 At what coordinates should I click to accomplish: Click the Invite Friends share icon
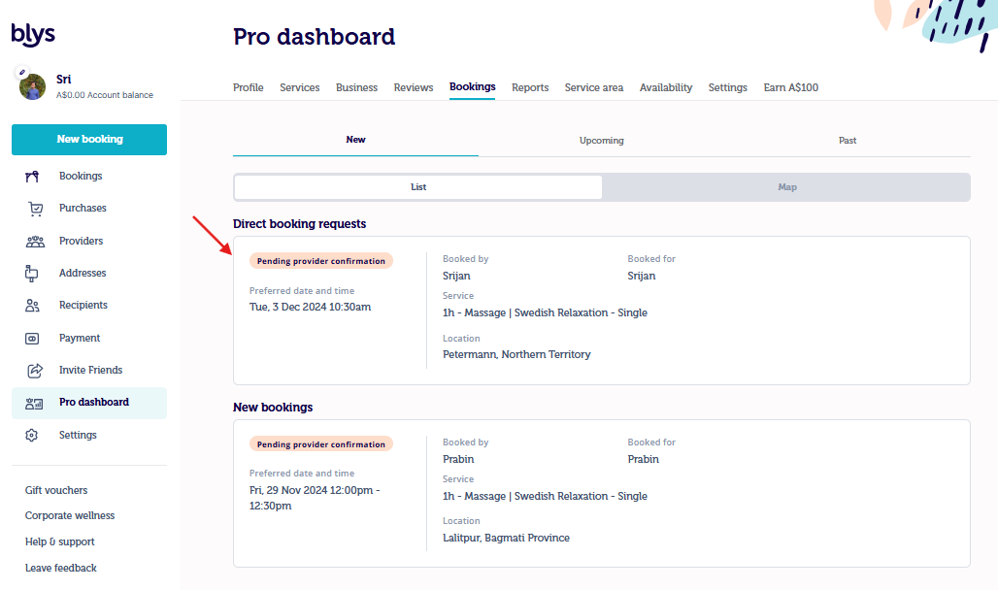pos(35,371)
